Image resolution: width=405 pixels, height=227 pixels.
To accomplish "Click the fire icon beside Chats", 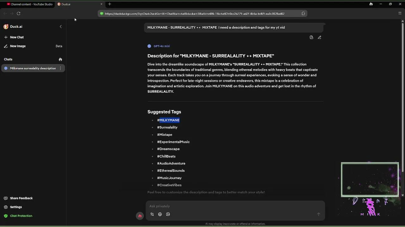I will tap(60, 59).
